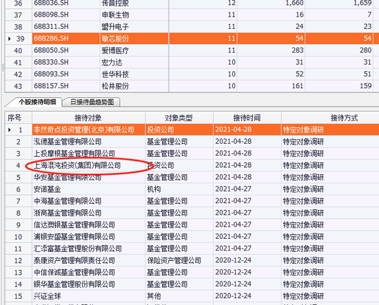Click value 280 in 爱博医疗 row
Screen dimensions: 379x305
coord(365,50)
